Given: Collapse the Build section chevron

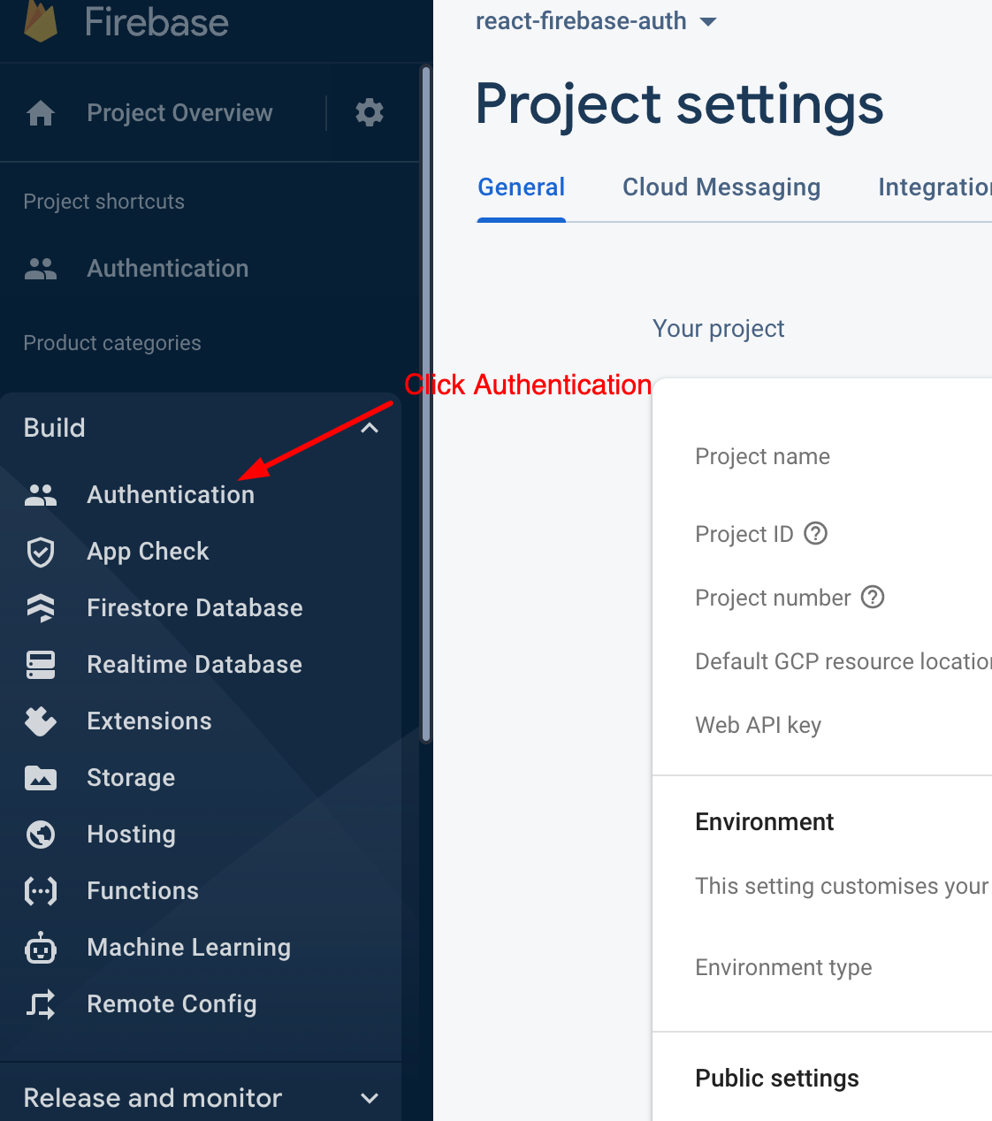Looking at the screenshot, I should (370, 428).
